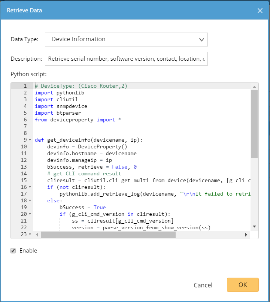This screenshot has height=302, width=270.
Task: Click the horizontal scrollbar left arrow
Action: pyautogui.click(x=37, y=235)
